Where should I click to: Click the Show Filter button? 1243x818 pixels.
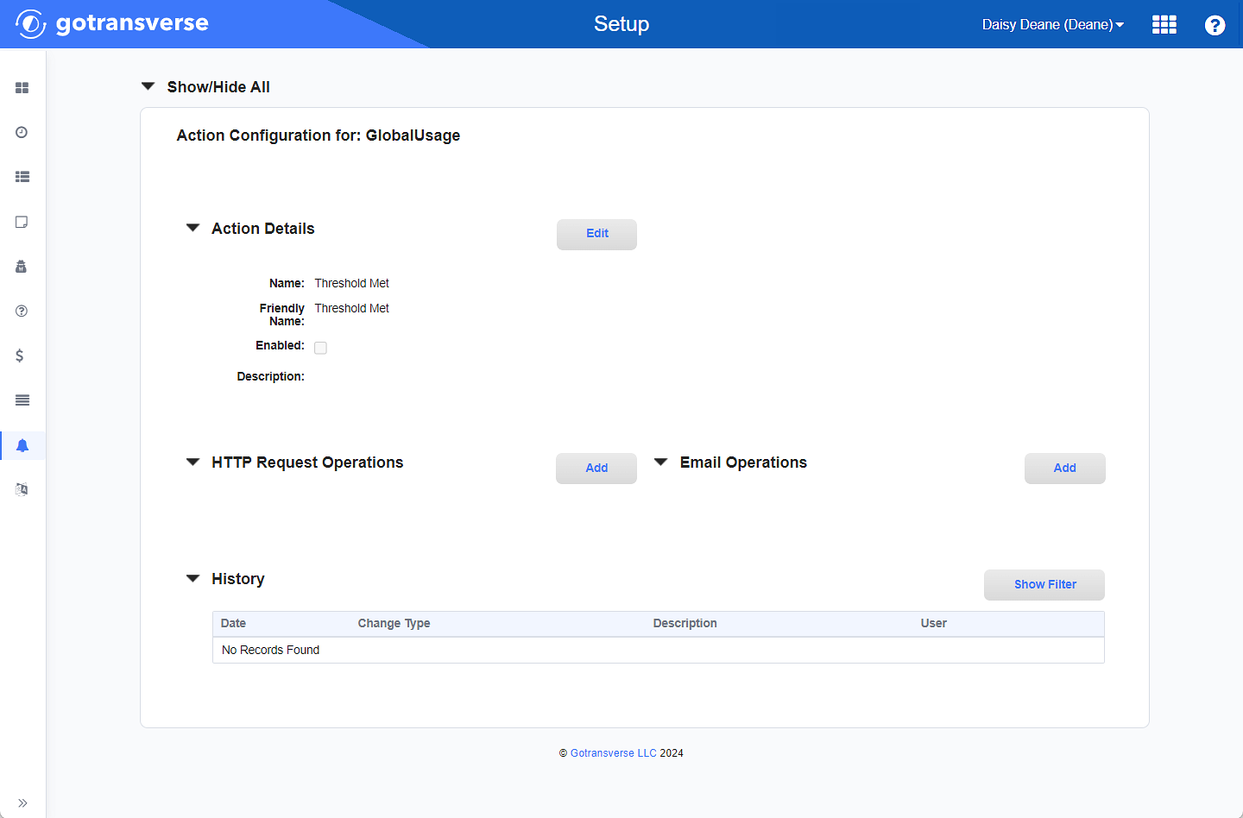pos(1044,584)
